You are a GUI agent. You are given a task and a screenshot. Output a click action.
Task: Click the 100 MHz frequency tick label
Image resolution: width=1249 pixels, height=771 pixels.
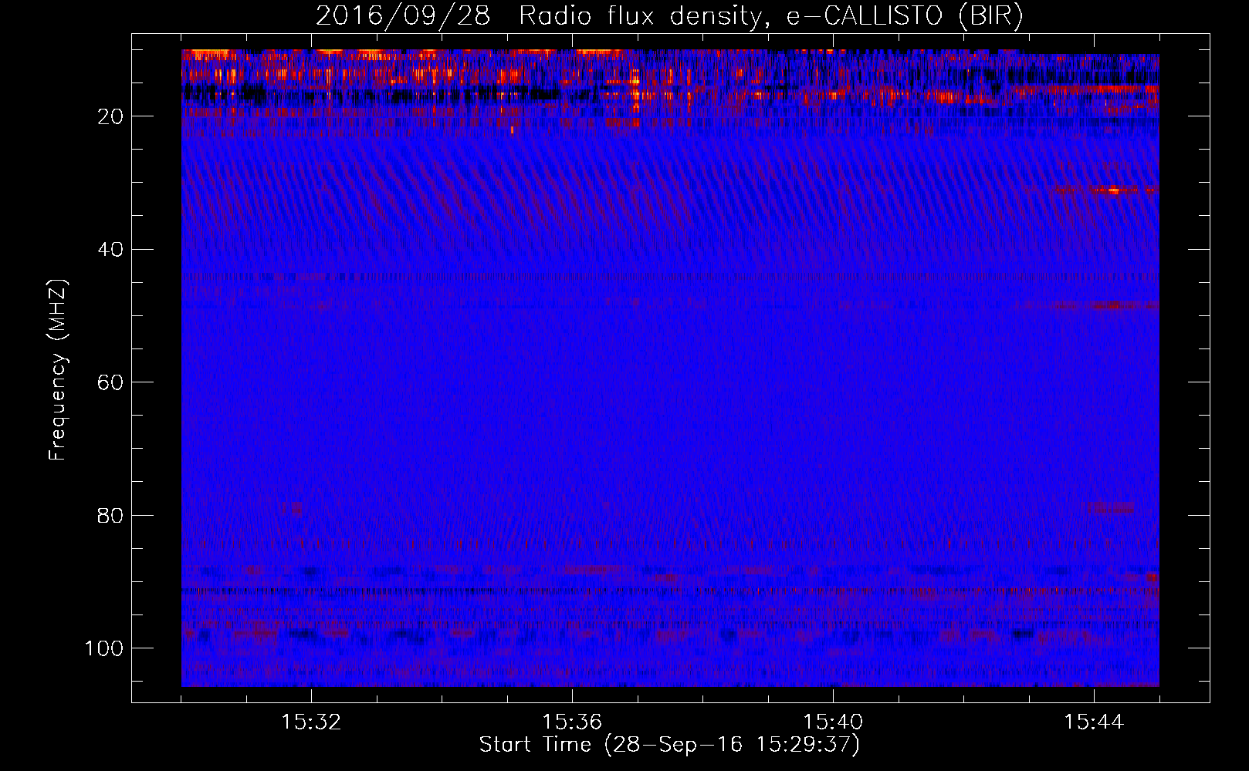[x=105, y=648]
